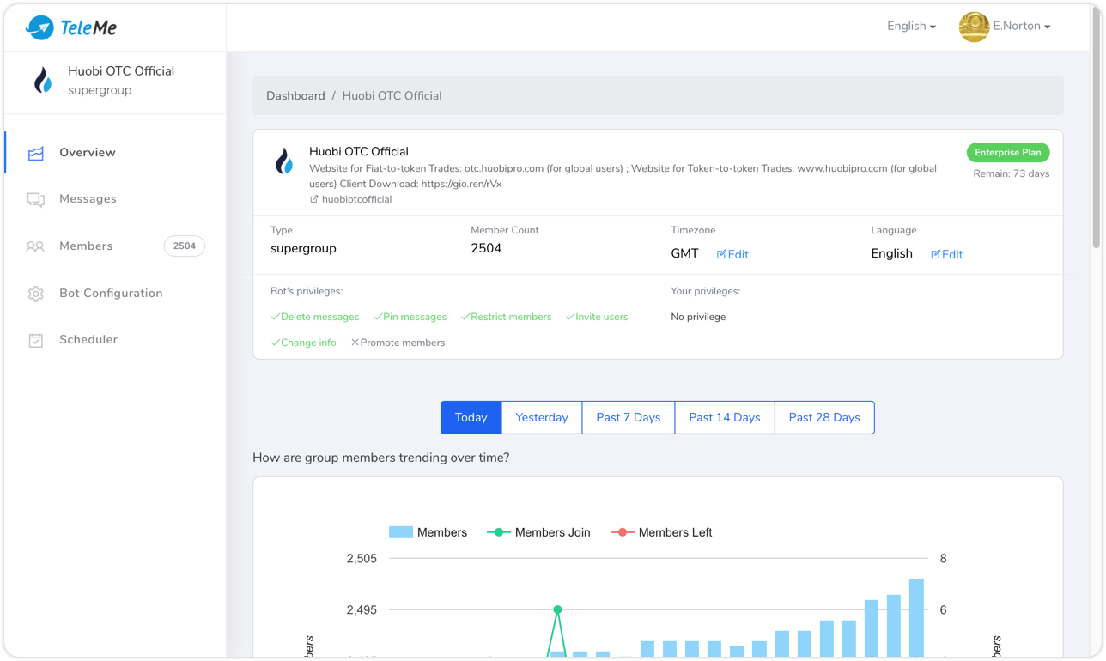Click the Scheduler calendar icon
Screen dimensions: 1106x661
pos(35,341)
